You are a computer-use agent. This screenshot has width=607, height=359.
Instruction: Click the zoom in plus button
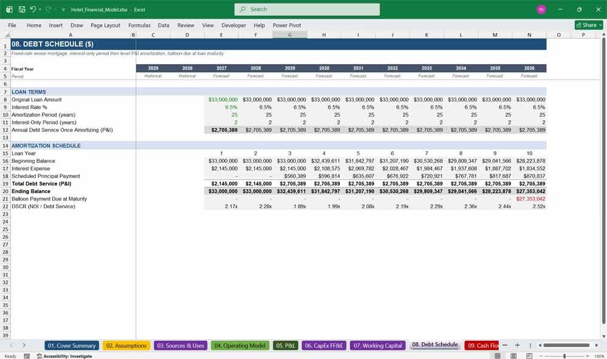point(588,356)
